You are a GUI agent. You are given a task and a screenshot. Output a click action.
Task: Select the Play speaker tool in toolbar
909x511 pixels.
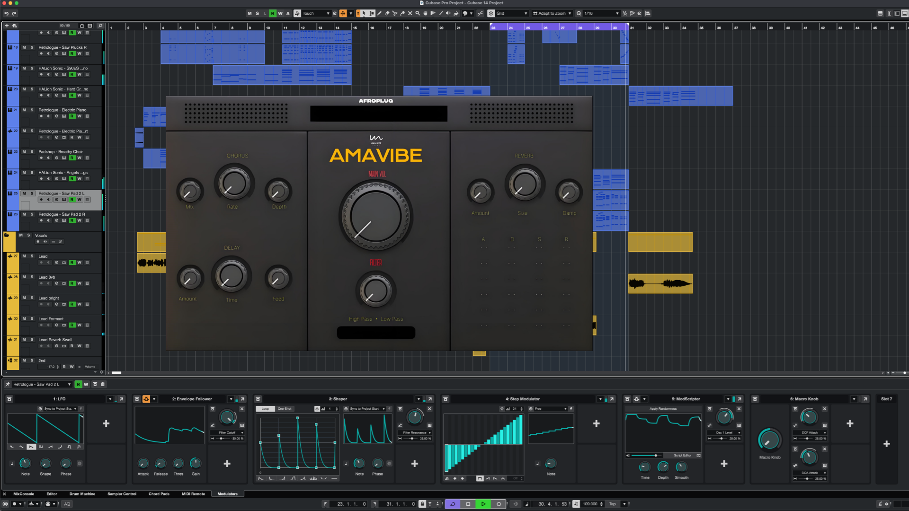click(448, 13)
